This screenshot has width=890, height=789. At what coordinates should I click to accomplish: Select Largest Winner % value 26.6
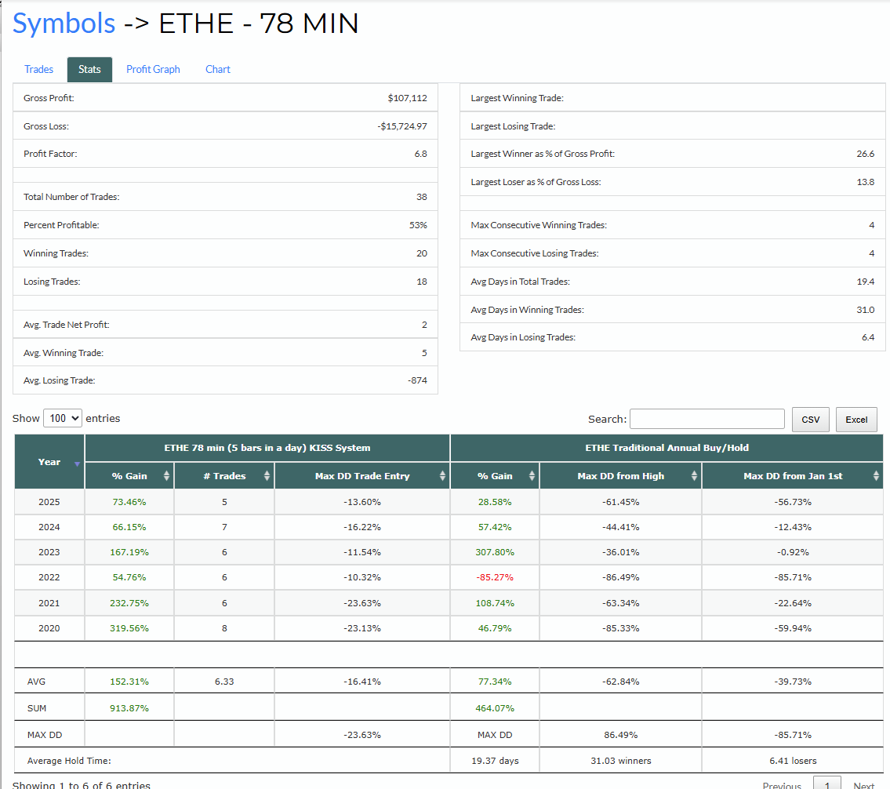866,154
